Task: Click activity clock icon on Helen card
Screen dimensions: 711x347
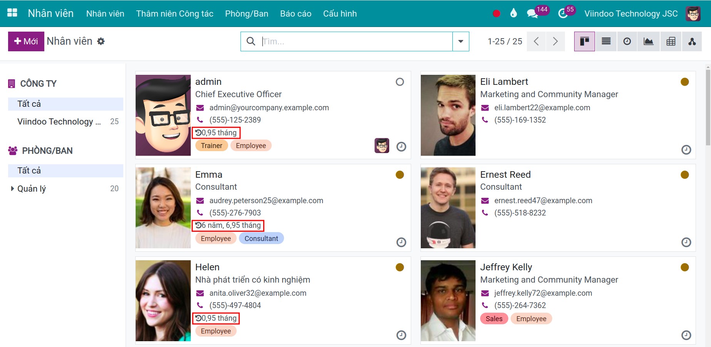Action: (401, 335)
